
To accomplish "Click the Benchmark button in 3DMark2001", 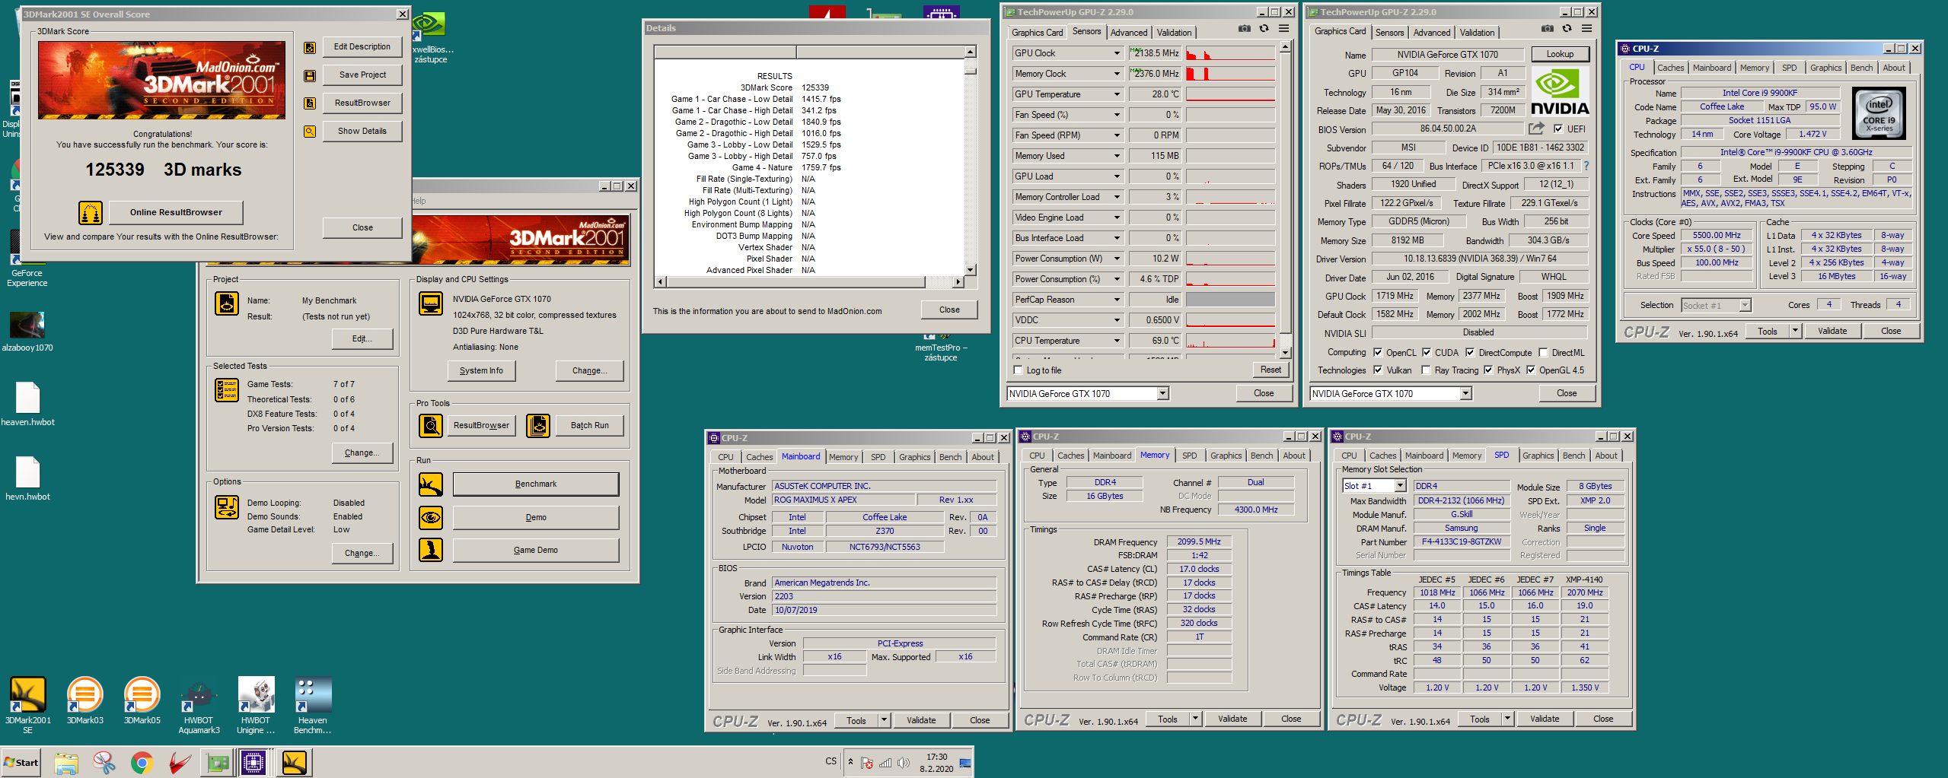I will [536, 484].
